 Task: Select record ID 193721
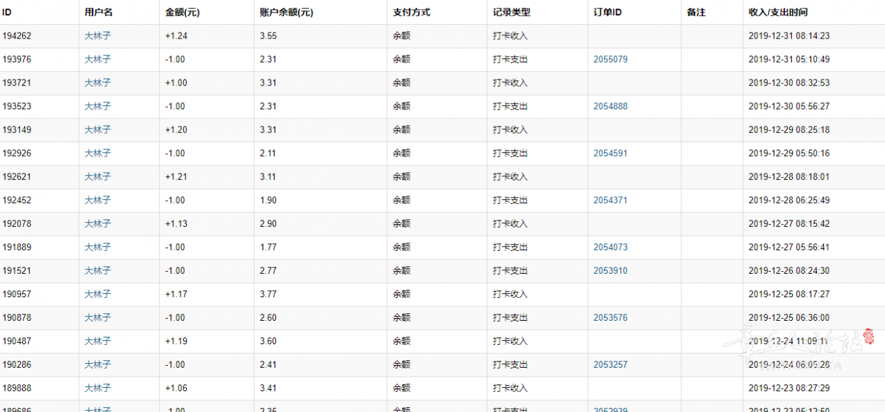coord(17,83)
